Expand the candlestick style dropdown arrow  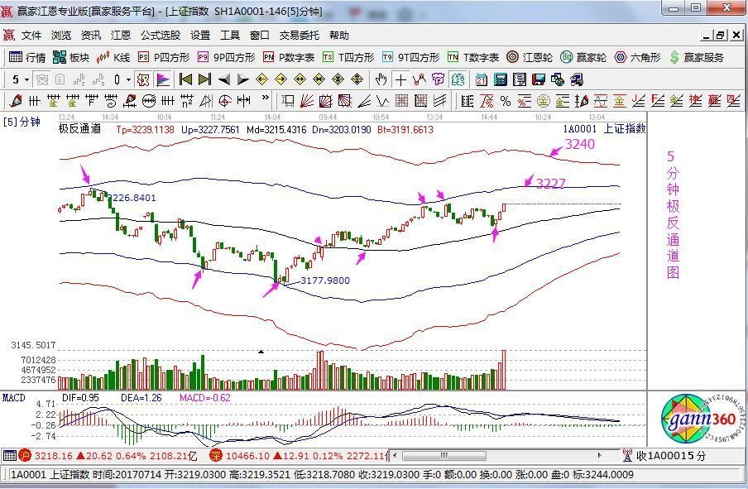(x=128, y=79)
